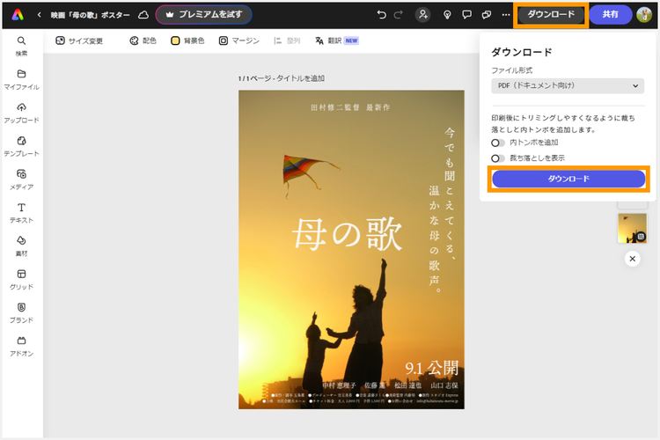
Task: Click the document name 映画「母の歌」ポスター
Action: click(91, 15)
